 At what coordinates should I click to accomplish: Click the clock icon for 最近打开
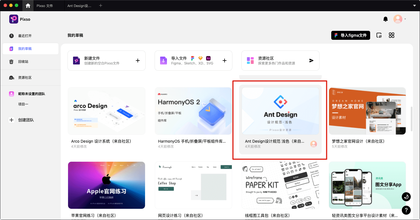(x=11, y=36)
